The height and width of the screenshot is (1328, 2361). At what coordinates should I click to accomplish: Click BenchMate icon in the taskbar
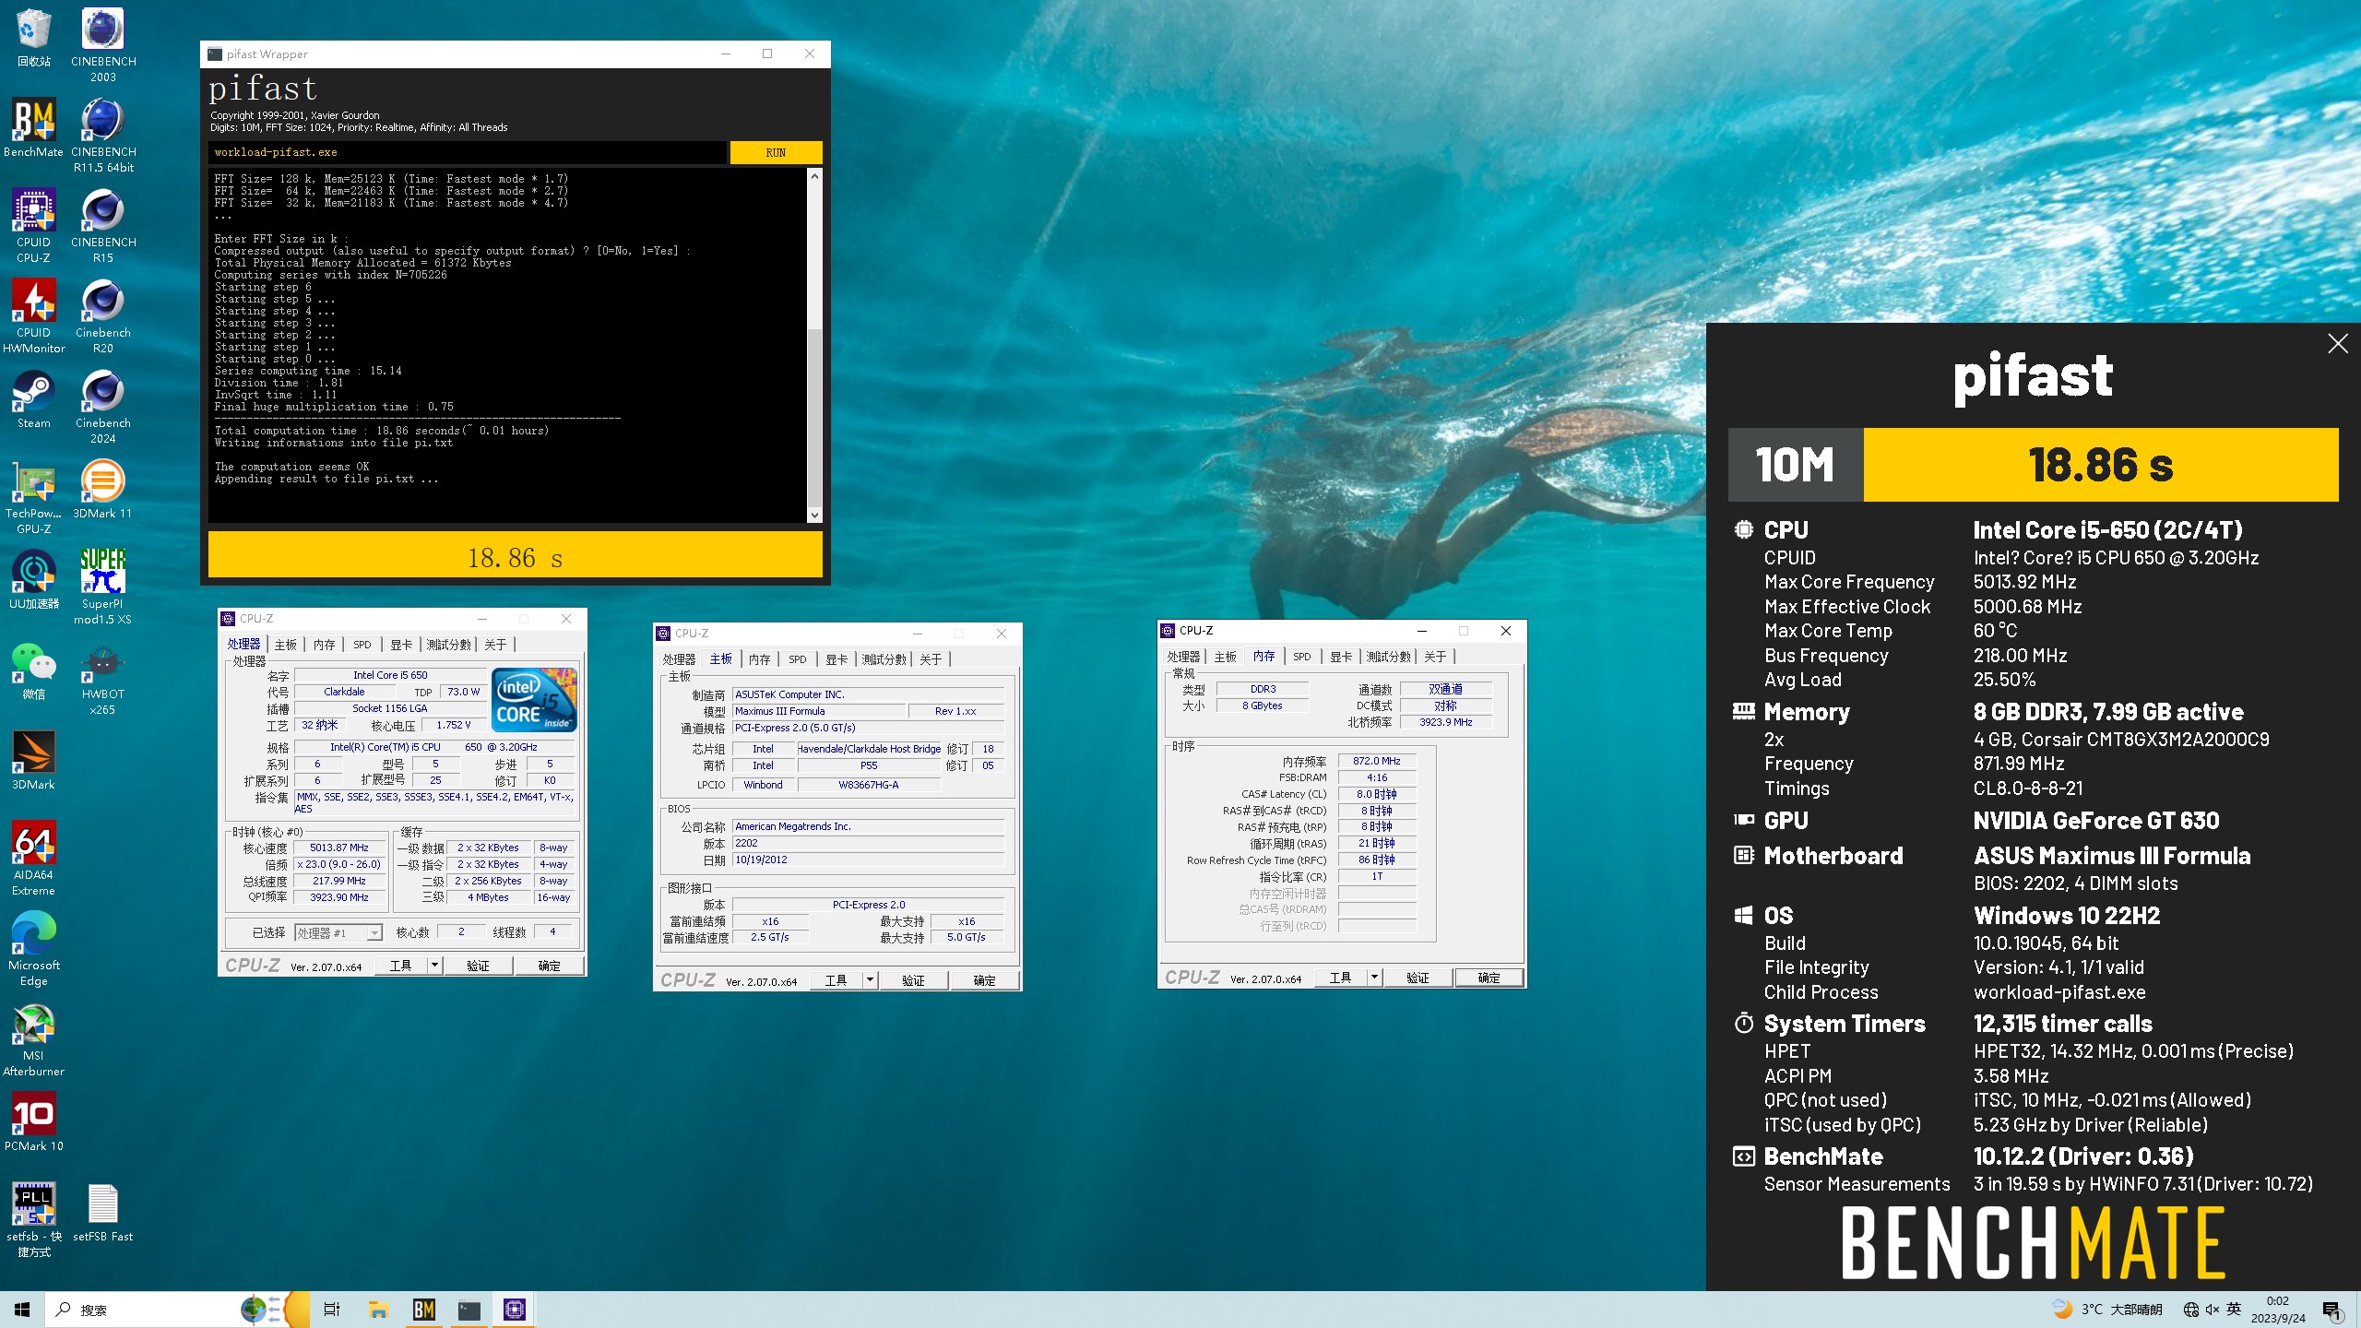[424, 1310]
